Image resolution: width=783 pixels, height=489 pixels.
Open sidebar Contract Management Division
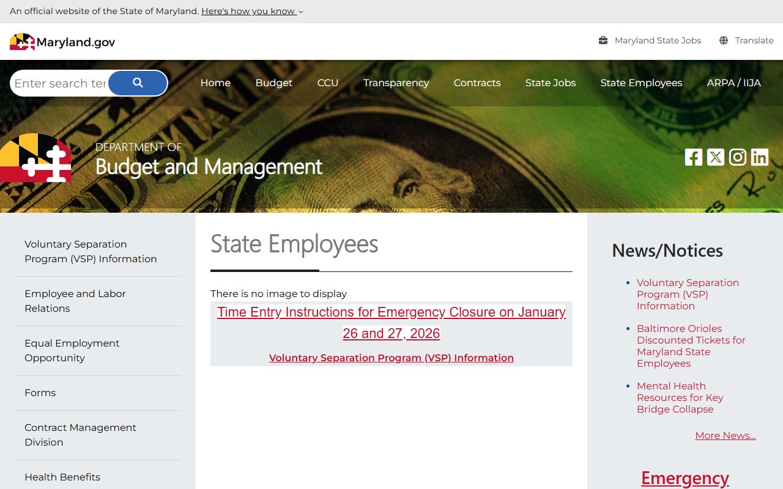[x=98, y=435]
